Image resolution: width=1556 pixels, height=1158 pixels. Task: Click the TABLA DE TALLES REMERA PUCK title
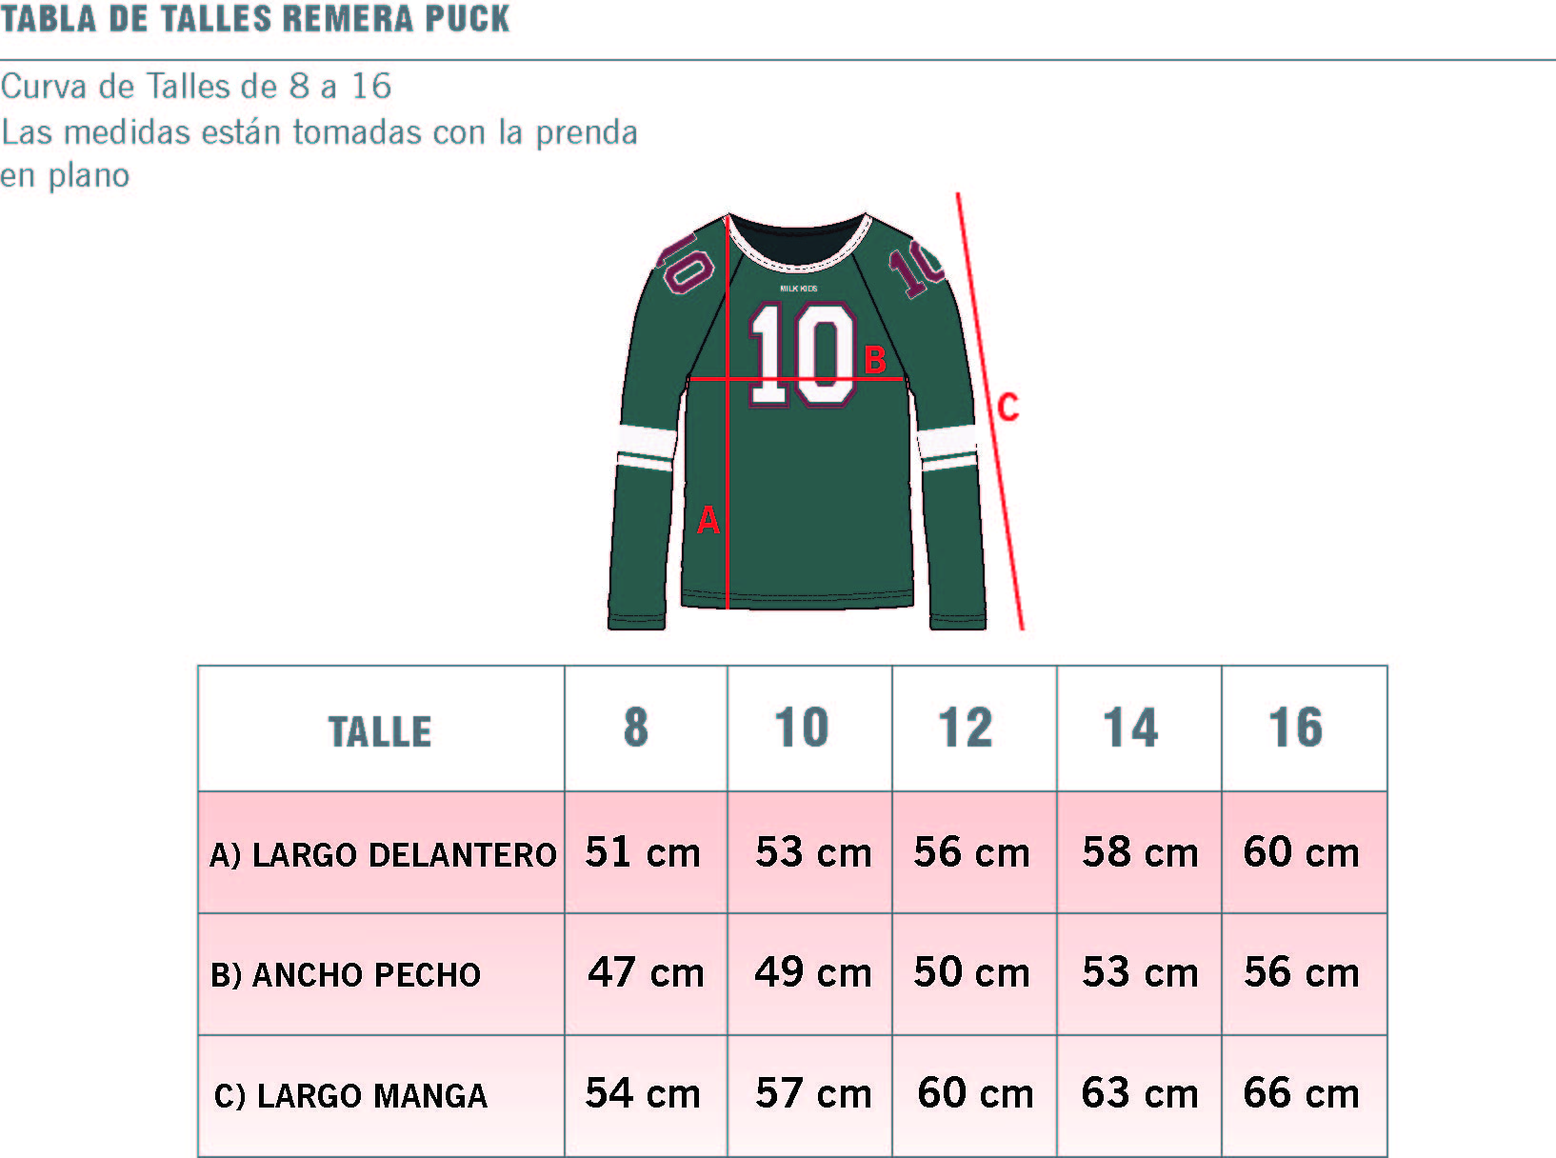point(255,18)
